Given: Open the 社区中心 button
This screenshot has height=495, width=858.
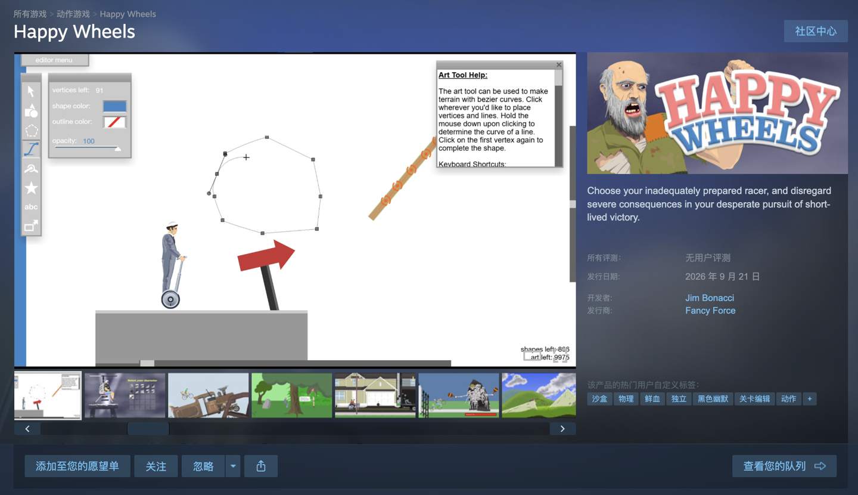Looking at the screenshot, I should point(816,31).
